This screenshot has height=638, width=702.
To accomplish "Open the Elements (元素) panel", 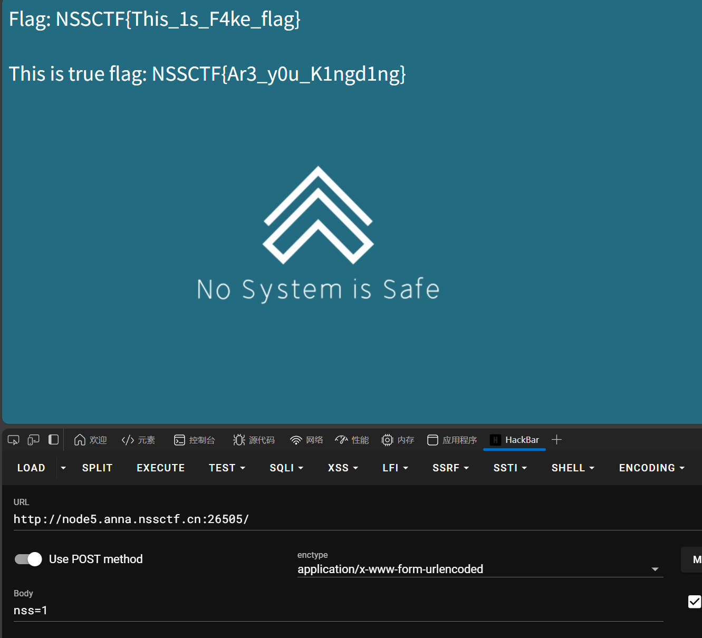I will pyautogui.click(x=138, y=440).
